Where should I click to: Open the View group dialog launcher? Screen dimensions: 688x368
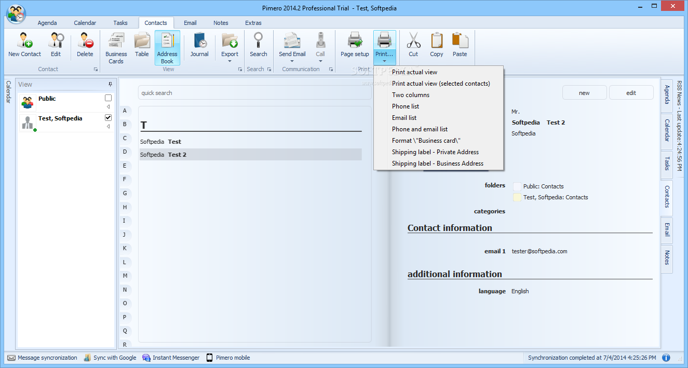[x=240, y=69]
